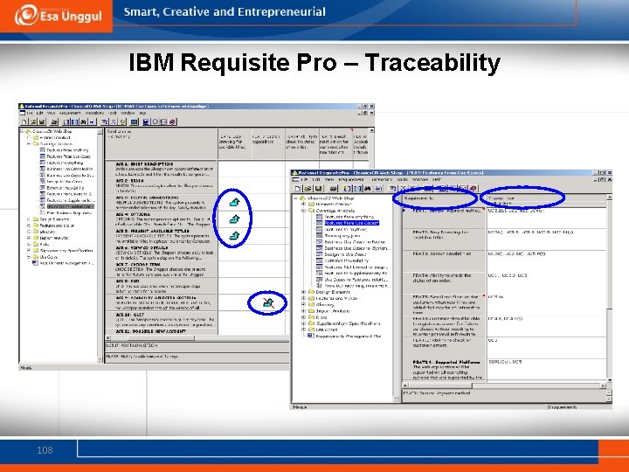Click back window grid scroll-left arrow

point(107,338)
